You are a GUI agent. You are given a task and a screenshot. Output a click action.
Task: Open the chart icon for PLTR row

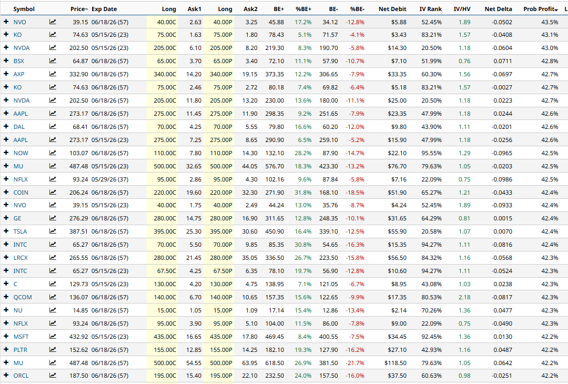[x=53, y=350]
